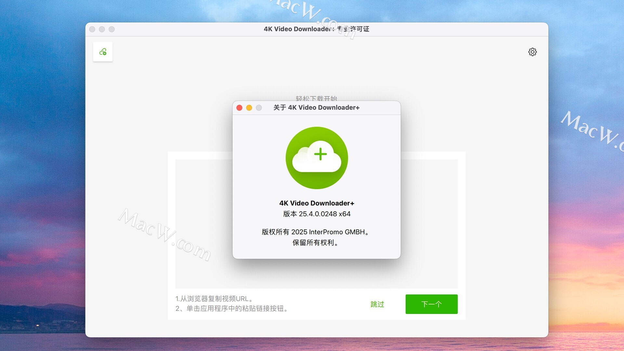Image resolution: width=624 pixels, height=351 pixels.
Task: Click step 2 单击应用程序中的粘贴链接按钮 instruction
Action: [232, 308]
